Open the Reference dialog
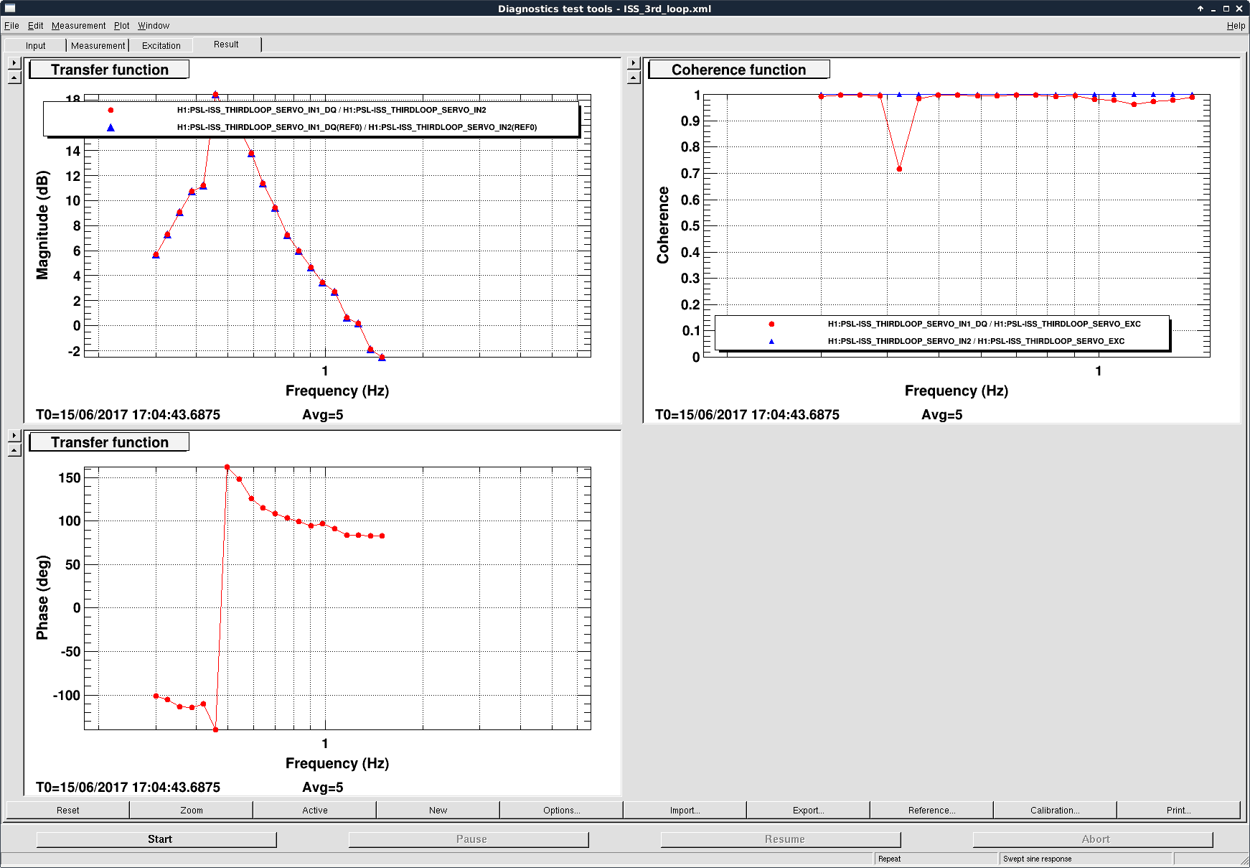The width and height of the screenshot is (1250, 868). click(x=932, y=810)
